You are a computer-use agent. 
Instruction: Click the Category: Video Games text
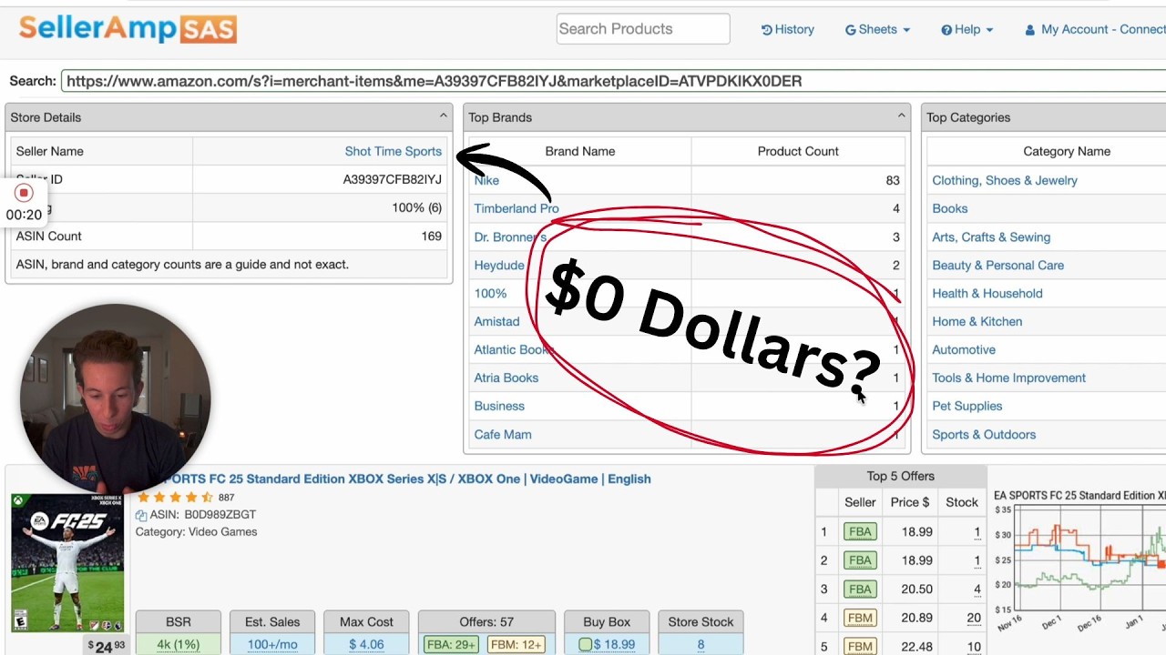click(196, 531)
